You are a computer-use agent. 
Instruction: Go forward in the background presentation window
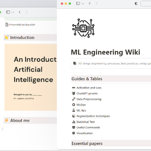[27, 12]
